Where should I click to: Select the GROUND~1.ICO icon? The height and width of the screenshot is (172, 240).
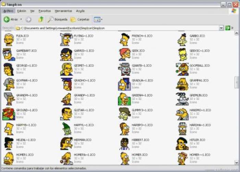[9, 114]
